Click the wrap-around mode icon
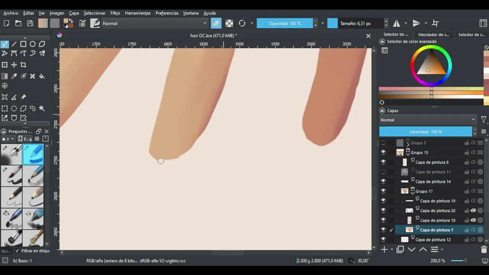Viewport: 489px width, 275px height. pyautogui.click(x=435, y=23)
